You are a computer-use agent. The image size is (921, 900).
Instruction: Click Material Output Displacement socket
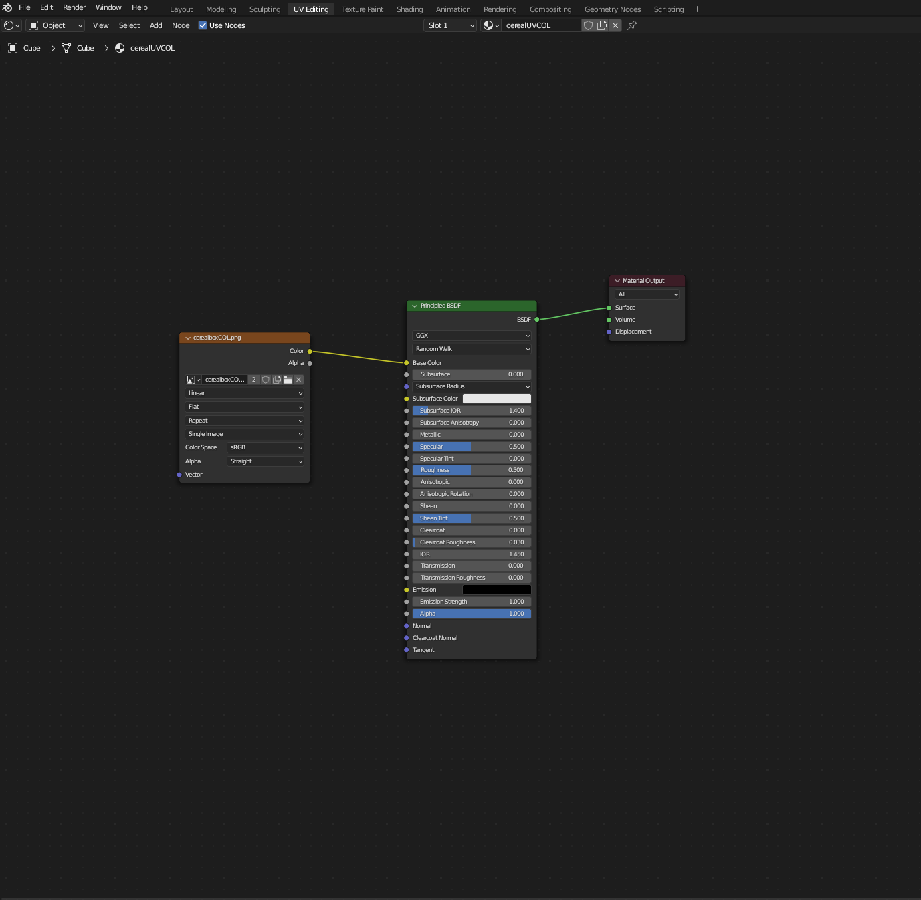click(609, 332)
